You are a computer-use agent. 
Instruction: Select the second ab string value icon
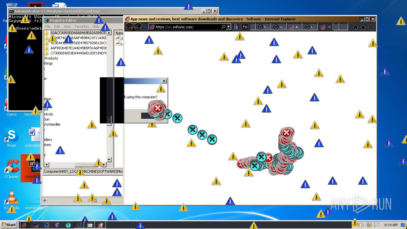coord(118,43)
